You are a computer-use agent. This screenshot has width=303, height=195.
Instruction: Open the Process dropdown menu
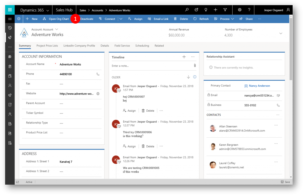click(x=224, y=19)
